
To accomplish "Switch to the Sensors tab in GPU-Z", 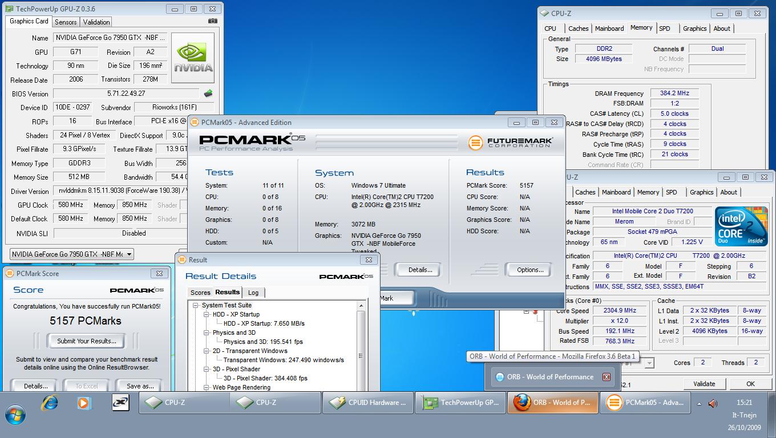I will click(66, 22).
